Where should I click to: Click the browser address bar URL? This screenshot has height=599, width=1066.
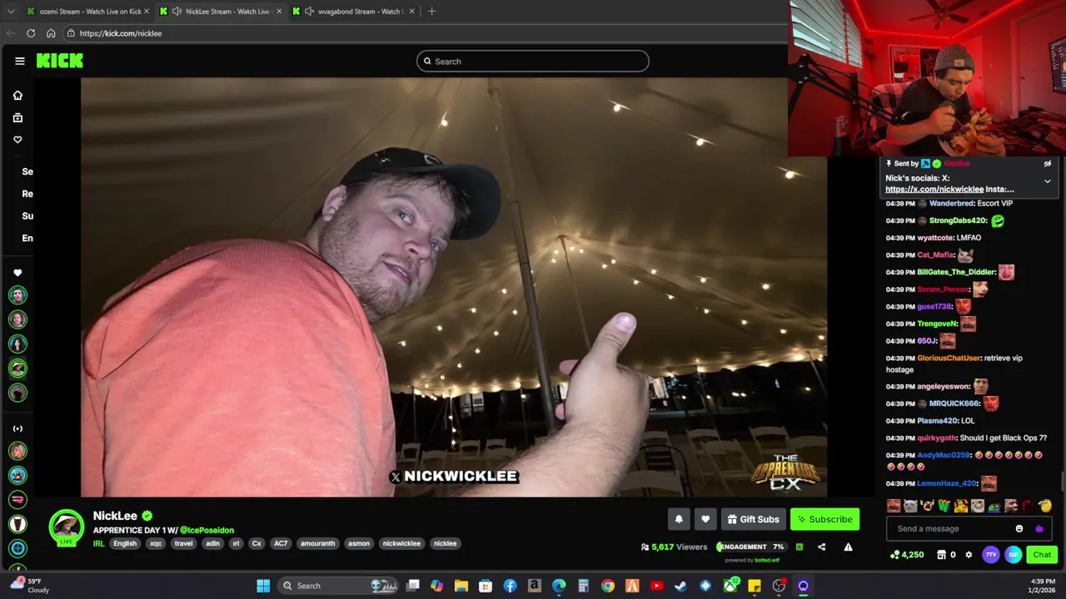point(121,33)
